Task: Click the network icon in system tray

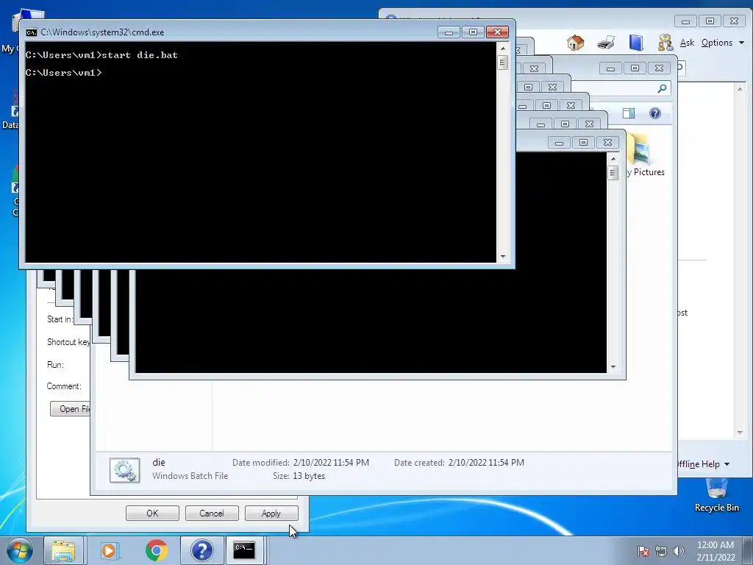Action: click(x=661, y=551)
